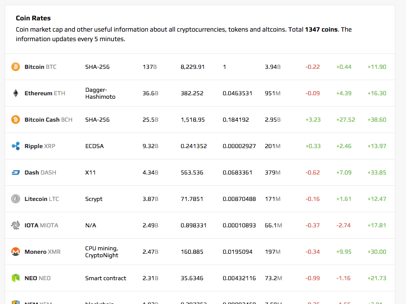The height and width of the screenshot is (304, 406).
Task: Click the Dash logo icon
Action: (16, 172)
